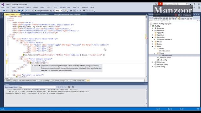Click the browser Refresh toolbar icon
This screenshot has height=113, width=201.
click(x=51, y=11)
